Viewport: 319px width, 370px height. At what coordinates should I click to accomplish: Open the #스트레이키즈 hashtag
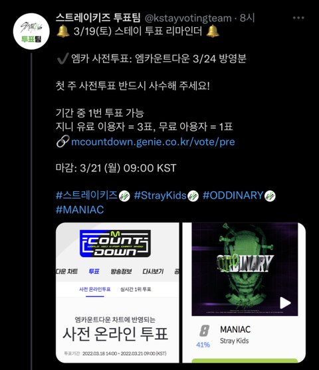pos(86,195)
